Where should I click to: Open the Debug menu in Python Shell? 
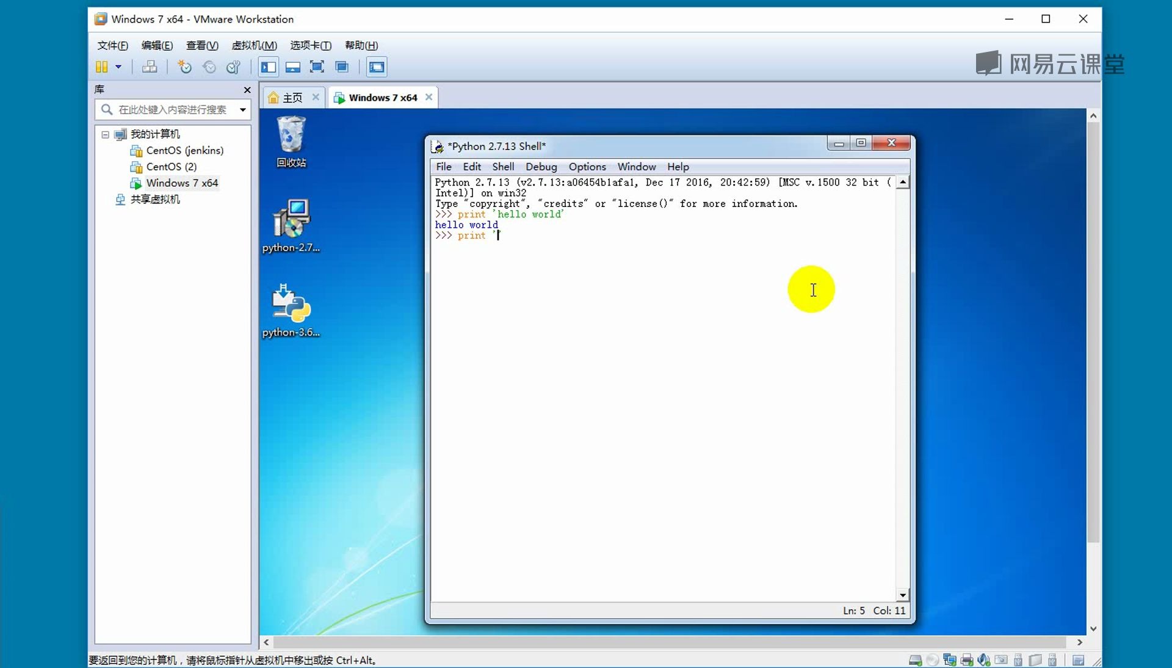[x=541, y=167]
